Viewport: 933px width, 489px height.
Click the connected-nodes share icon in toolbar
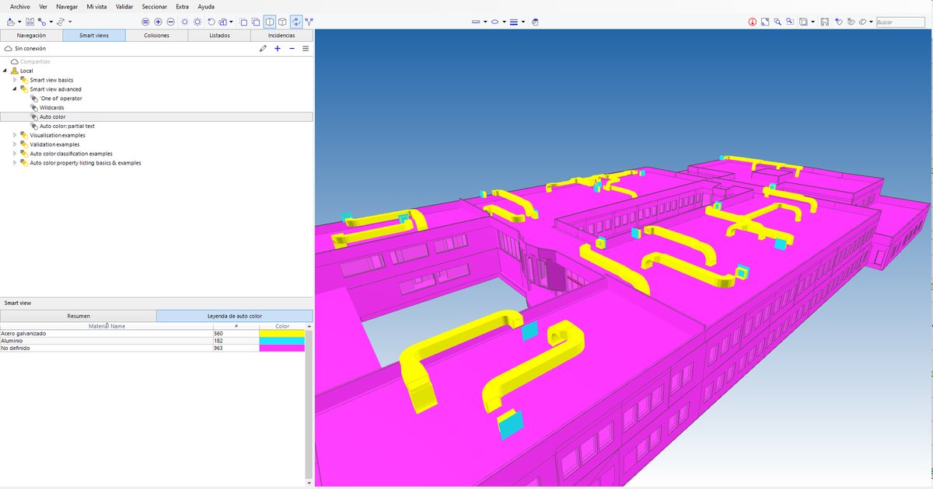click(40, 22)
